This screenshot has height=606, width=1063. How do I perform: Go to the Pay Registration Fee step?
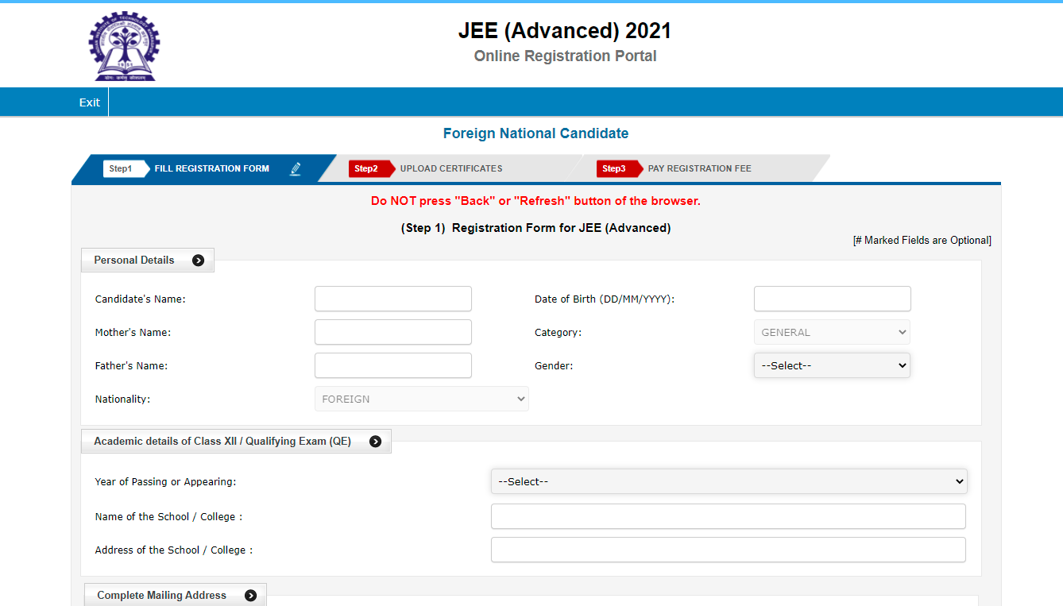pyautogui.click(x=699, y=168)
